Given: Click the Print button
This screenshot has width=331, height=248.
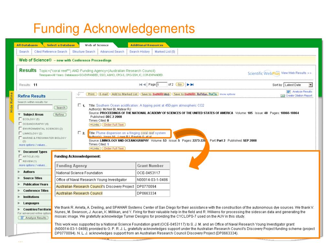Looking at the screenshot, I should click(x=91, y=94).
